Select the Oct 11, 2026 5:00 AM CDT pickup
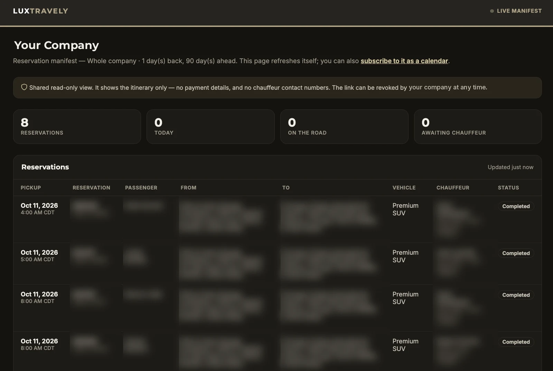 coord(39,255)
